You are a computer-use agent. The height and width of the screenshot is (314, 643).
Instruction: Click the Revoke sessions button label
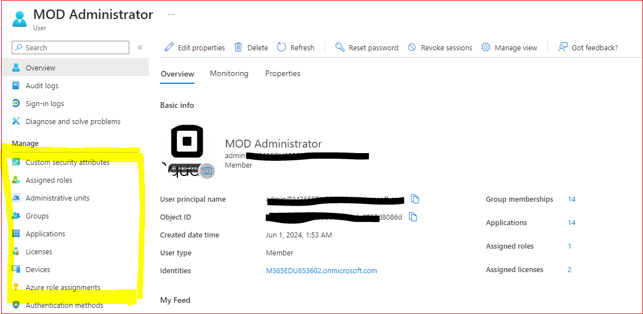[x=447, y=48]
